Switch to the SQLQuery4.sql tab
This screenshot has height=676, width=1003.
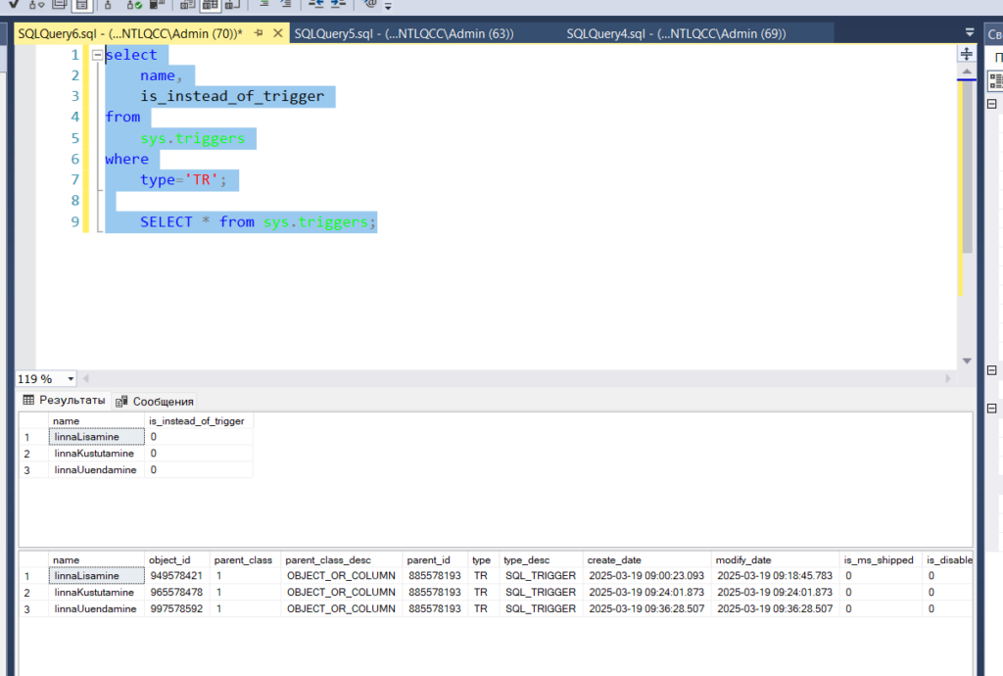click(x=676, y=34)
